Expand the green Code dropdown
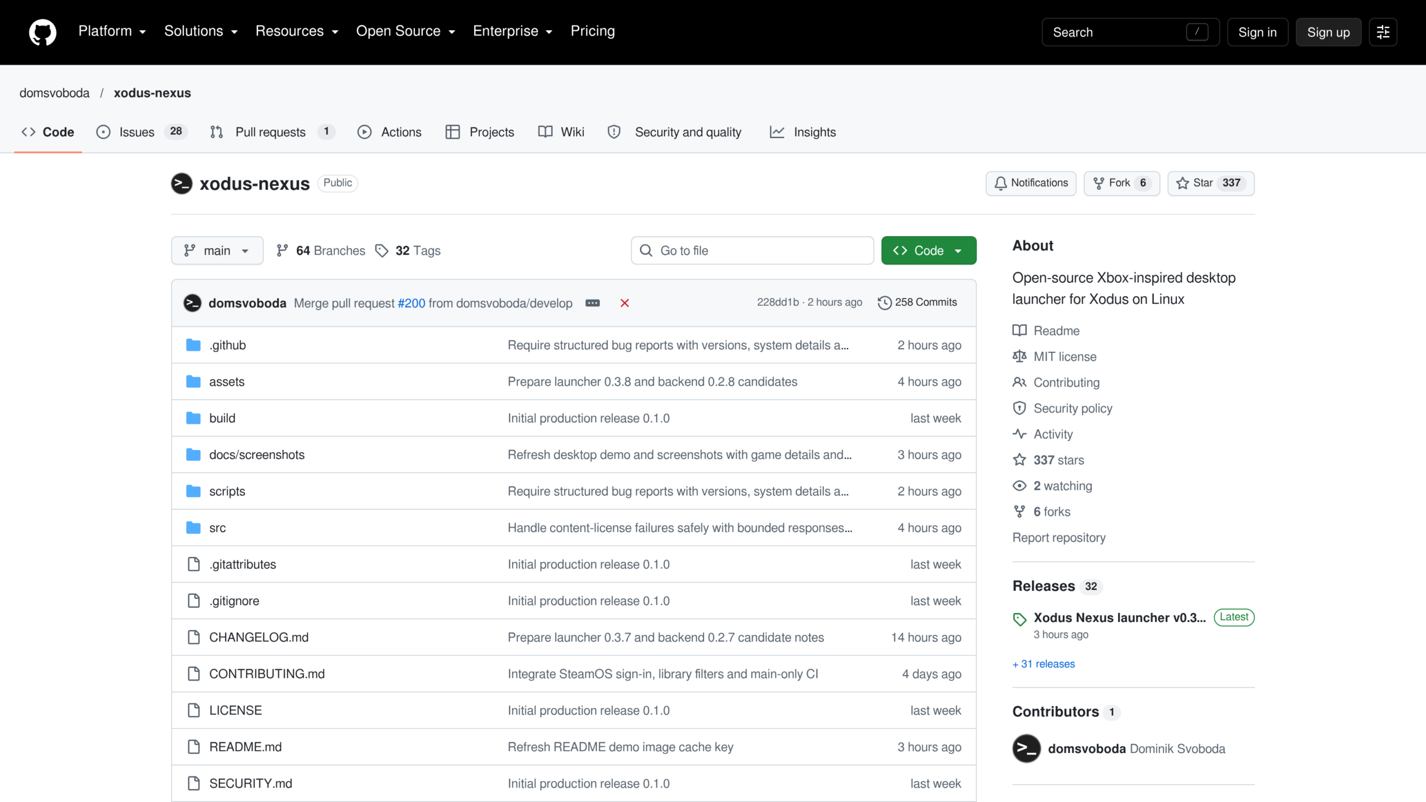 pyautogui.click(x=929, y=251)
